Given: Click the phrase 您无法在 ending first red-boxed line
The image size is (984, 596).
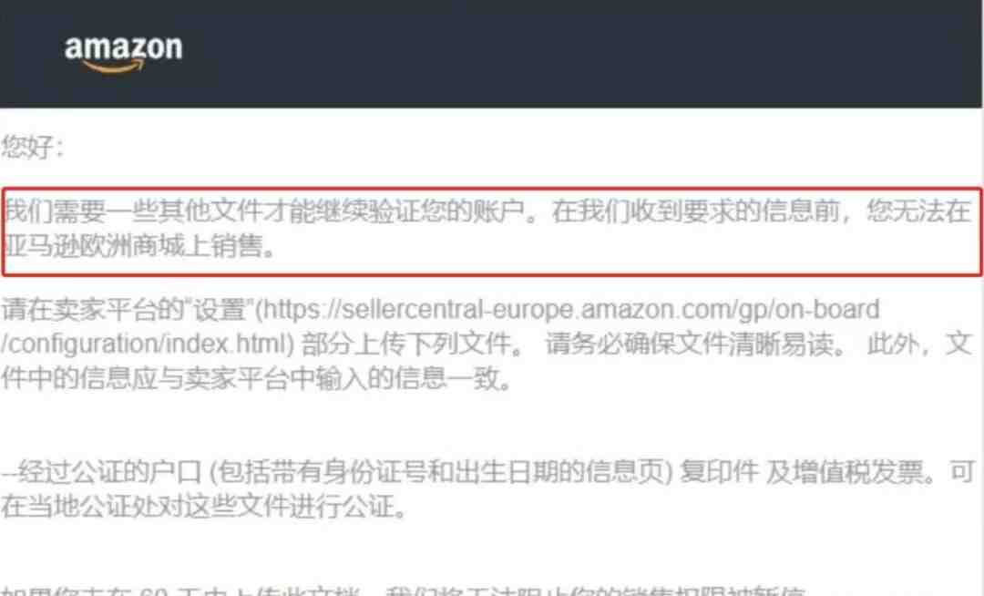Looking at the screenshot, I should tap(918, 212).
